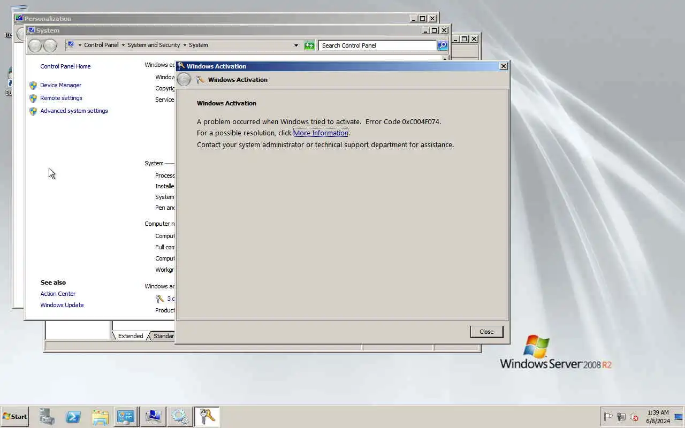The height and width of the screenshot is (428, 685).
Task: Click the shield icon next to Device Manager
Action: tap(33, 85)
